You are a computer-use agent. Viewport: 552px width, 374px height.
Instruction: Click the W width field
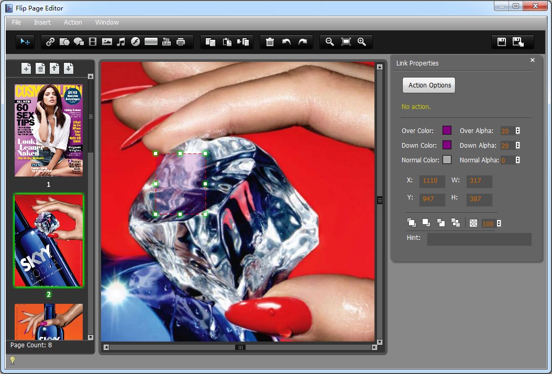coord(479,181)
